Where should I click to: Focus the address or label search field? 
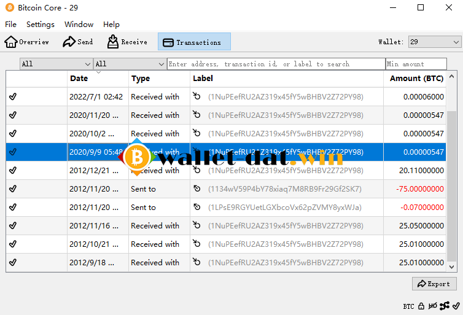tap(276, 64)
